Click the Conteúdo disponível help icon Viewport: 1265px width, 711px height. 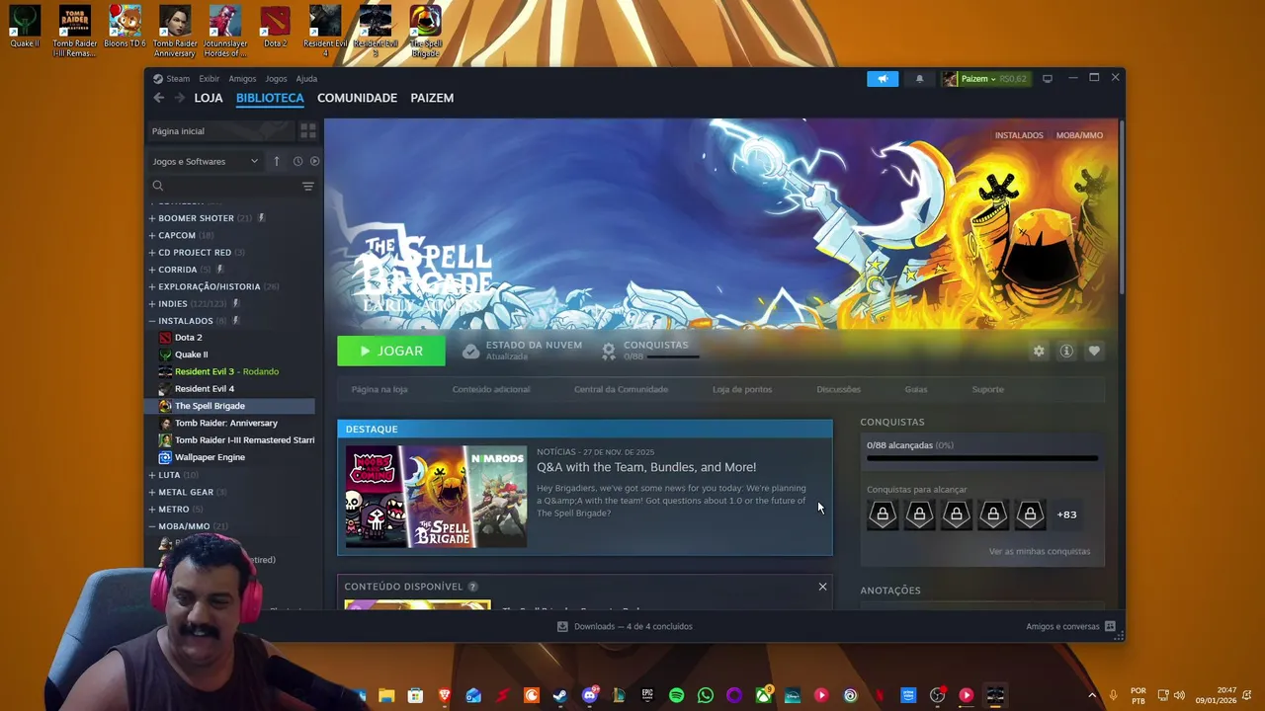coord(472,587)
